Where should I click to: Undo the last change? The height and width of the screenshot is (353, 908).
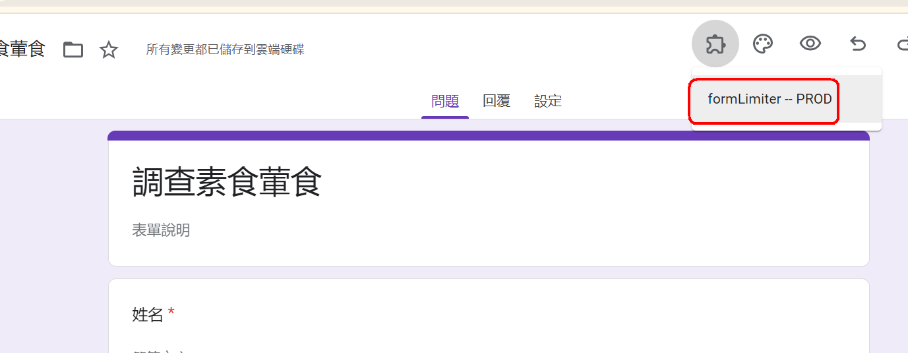(857, 44)
